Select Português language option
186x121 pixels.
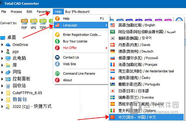pyautogui.click(x=146, y=84)
